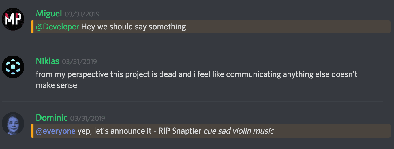
Task: Click the date beside Niklas's name
Action: (80, 61)
